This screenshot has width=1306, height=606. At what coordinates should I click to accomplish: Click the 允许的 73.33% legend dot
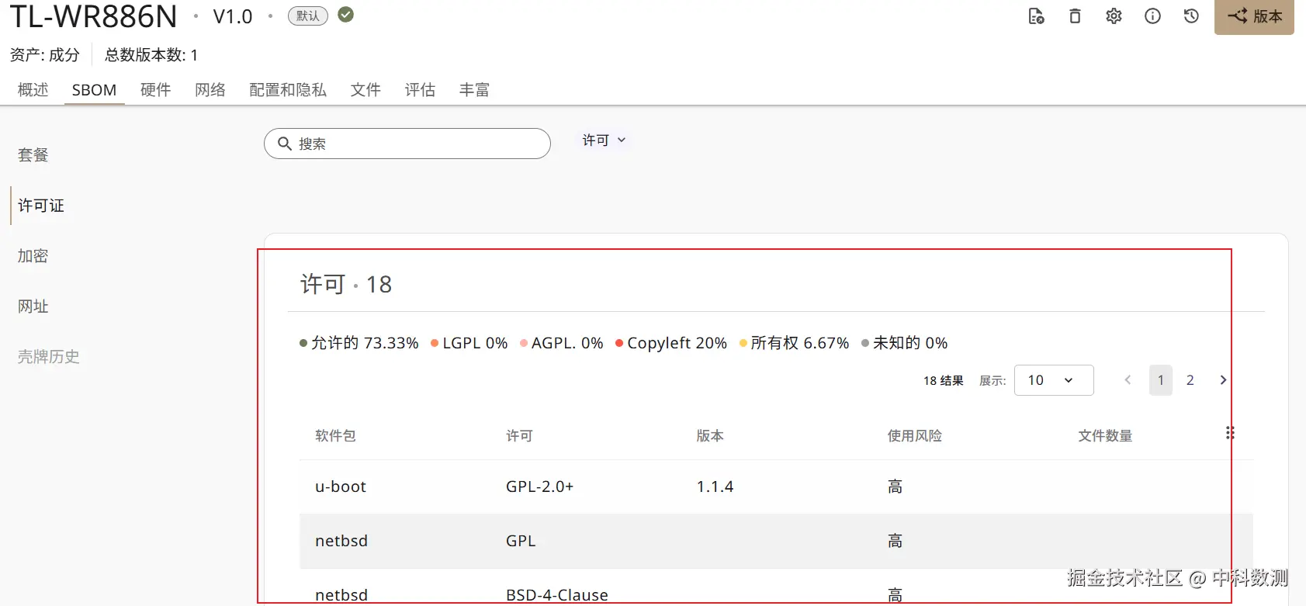[x=303, y=344]
